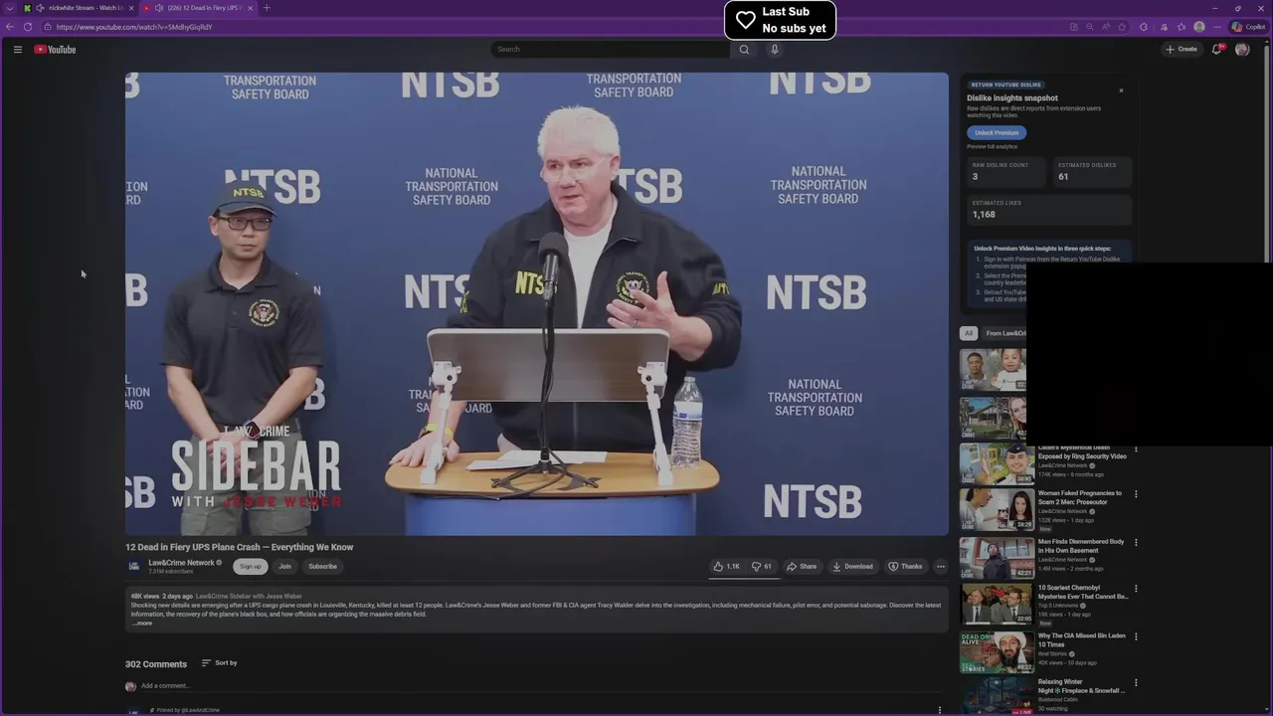Join the Law&Crime Network channel
The width and height of the screenshot is (1273, 716).
pos(284,567)
